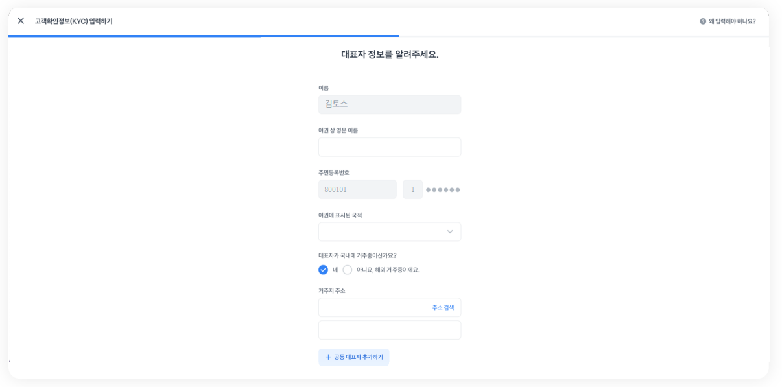Click the masked dots of resident number
The height and width of the screenshot is (387, 782).
443,190
